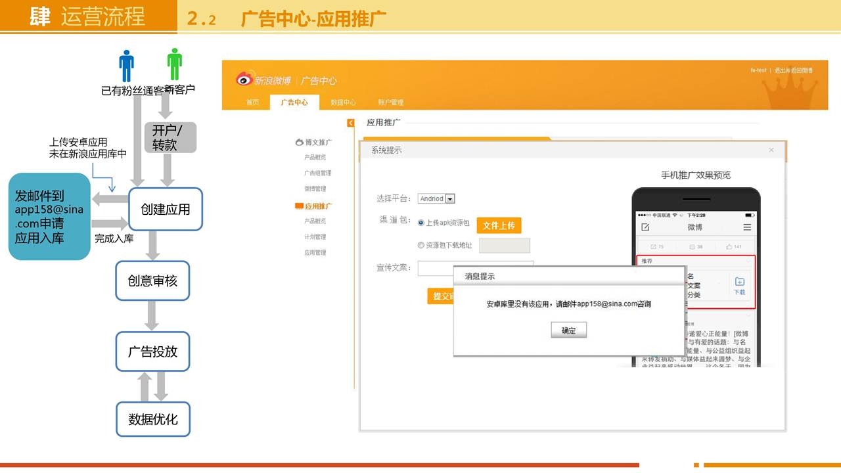Viewport: 841px width, 473px height.
Task: Select the 上传apk资源包 radio button
Action: (421, 223)
